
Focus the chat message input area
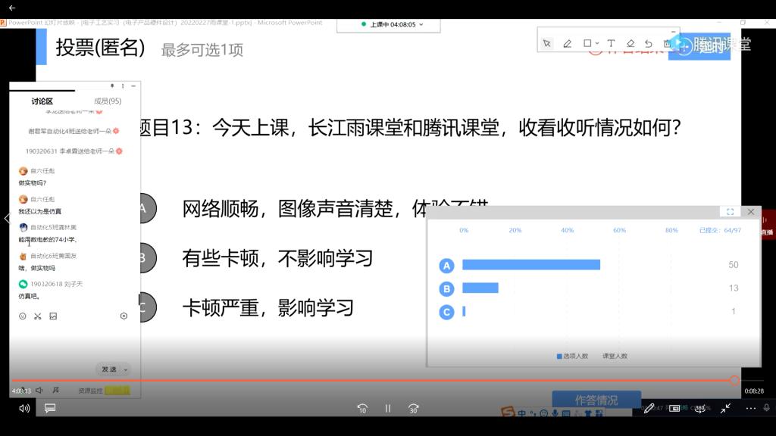pyautogui.click(x=74, y=342)
